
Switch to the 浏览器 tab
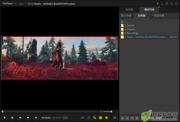(x=129, y=9)
